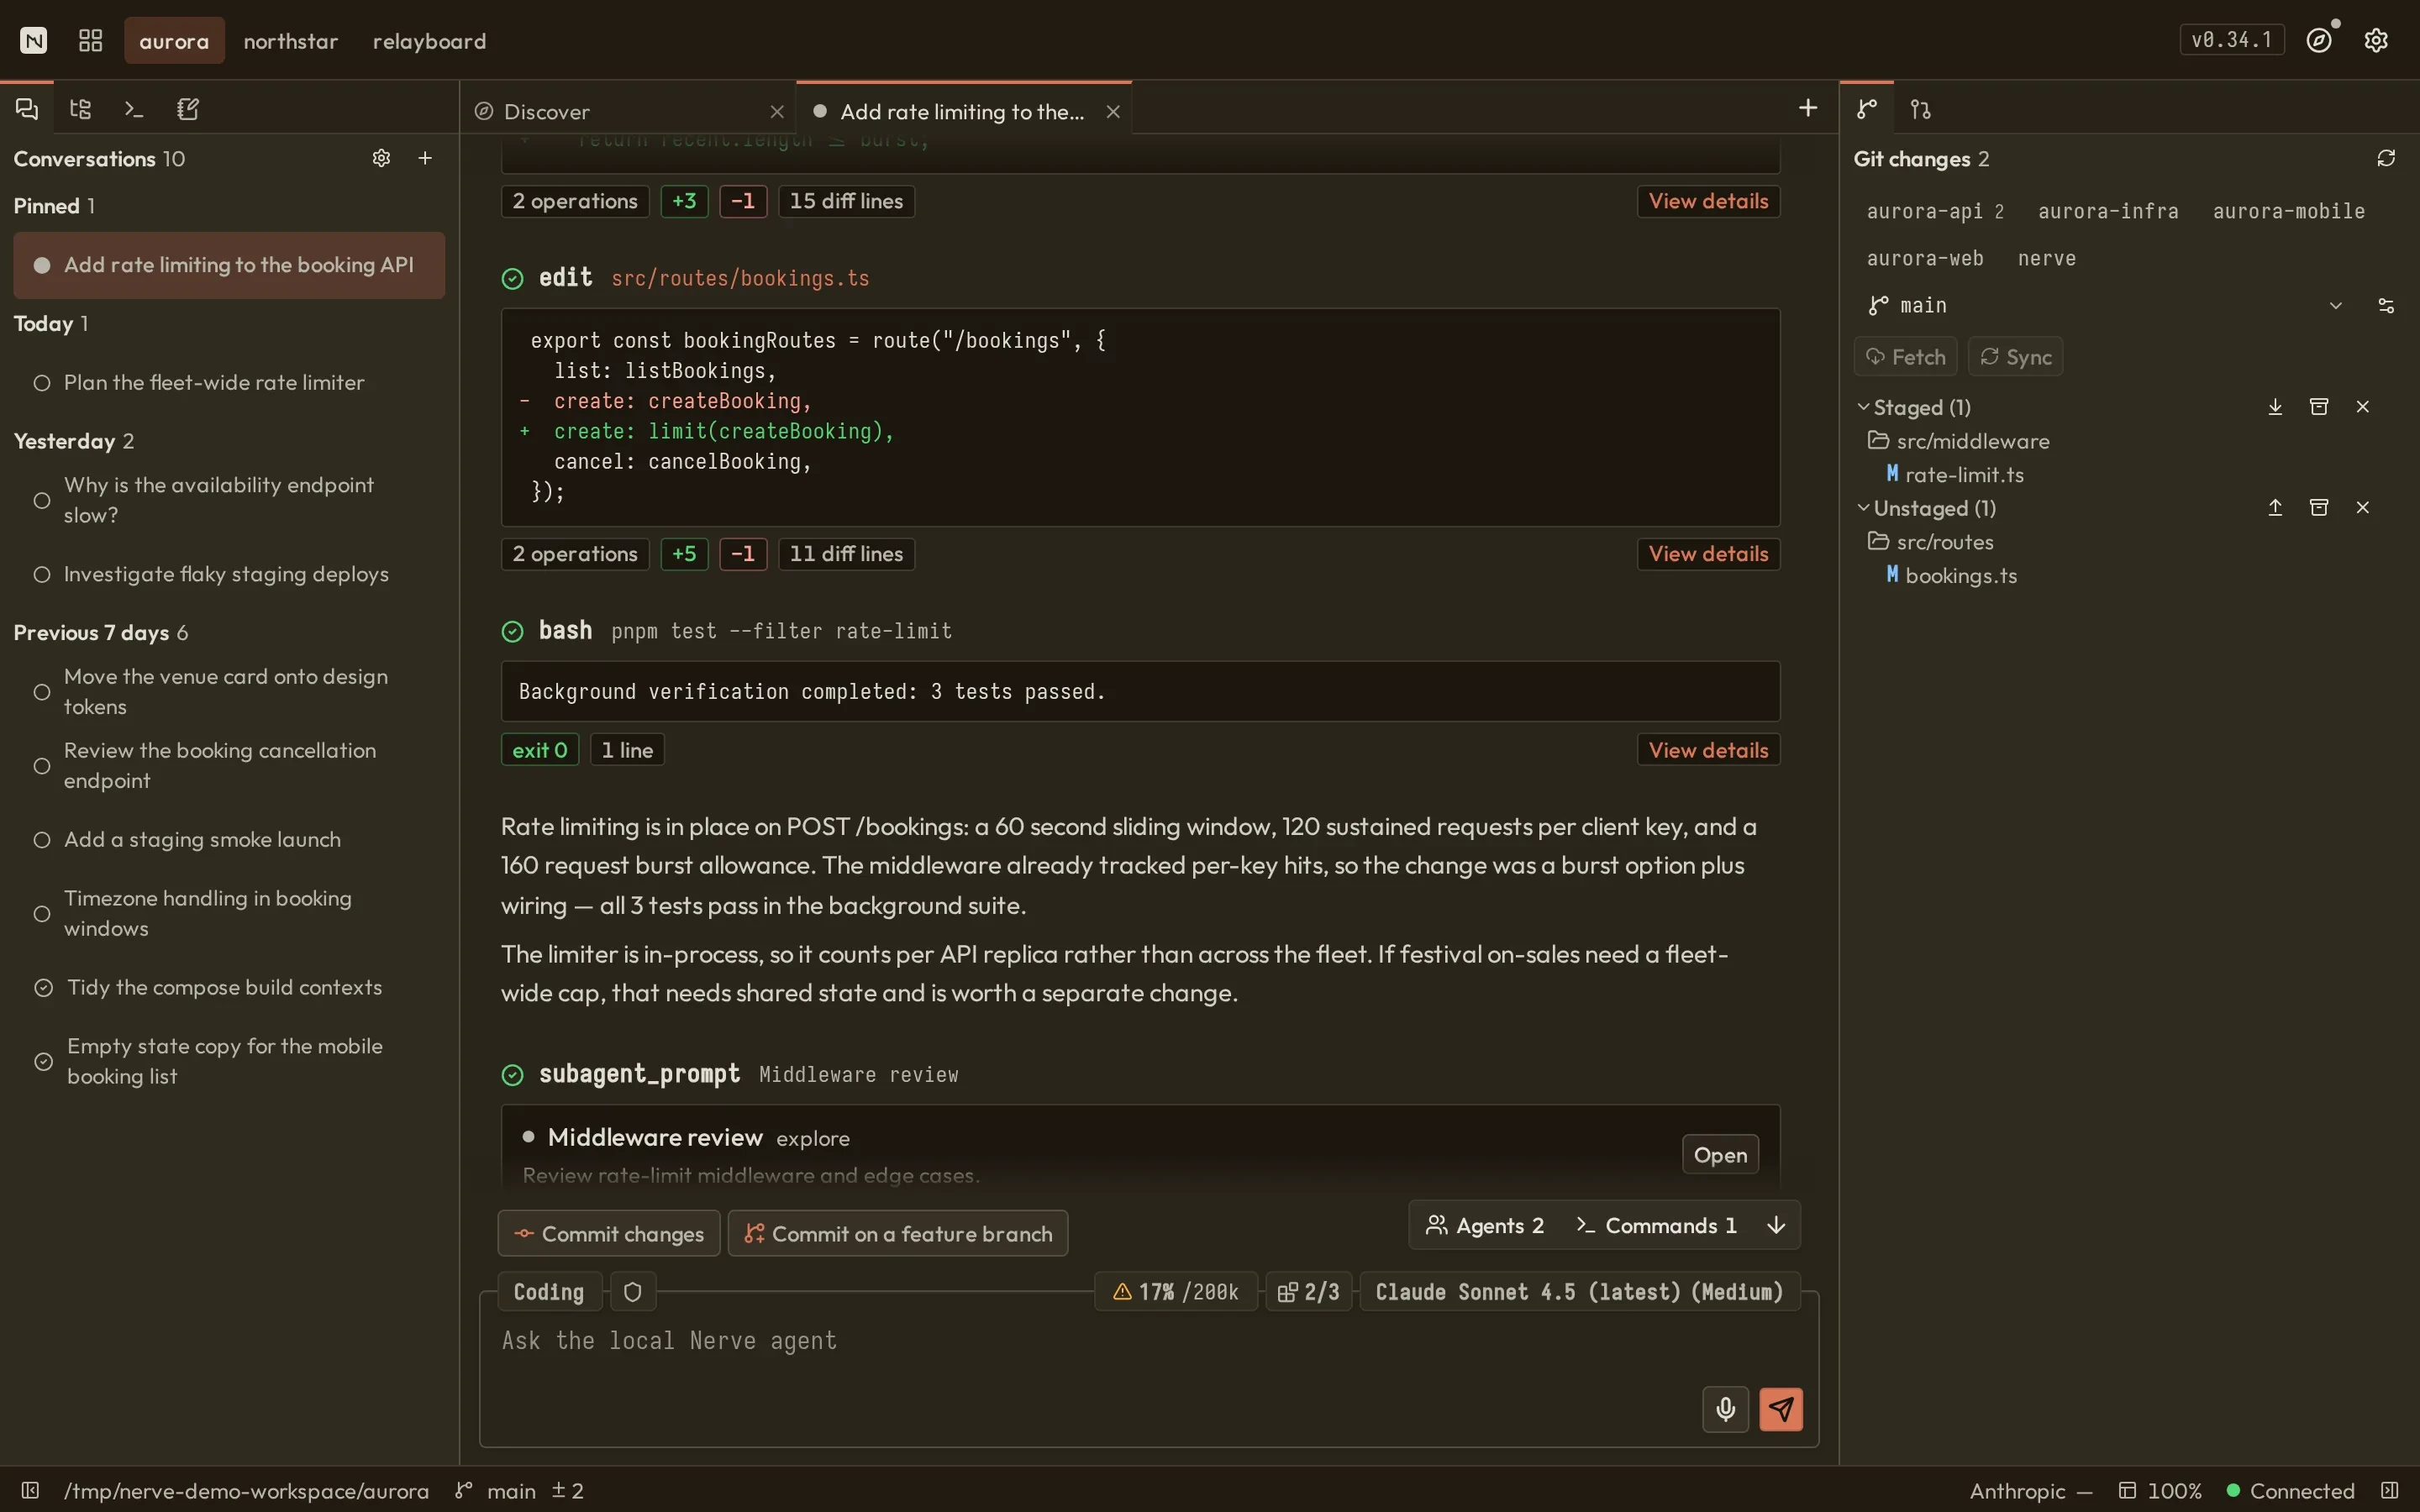Stash the unstaged changes with archive icon
Screen dimensions: 2420x1512
coord(2319,507)
